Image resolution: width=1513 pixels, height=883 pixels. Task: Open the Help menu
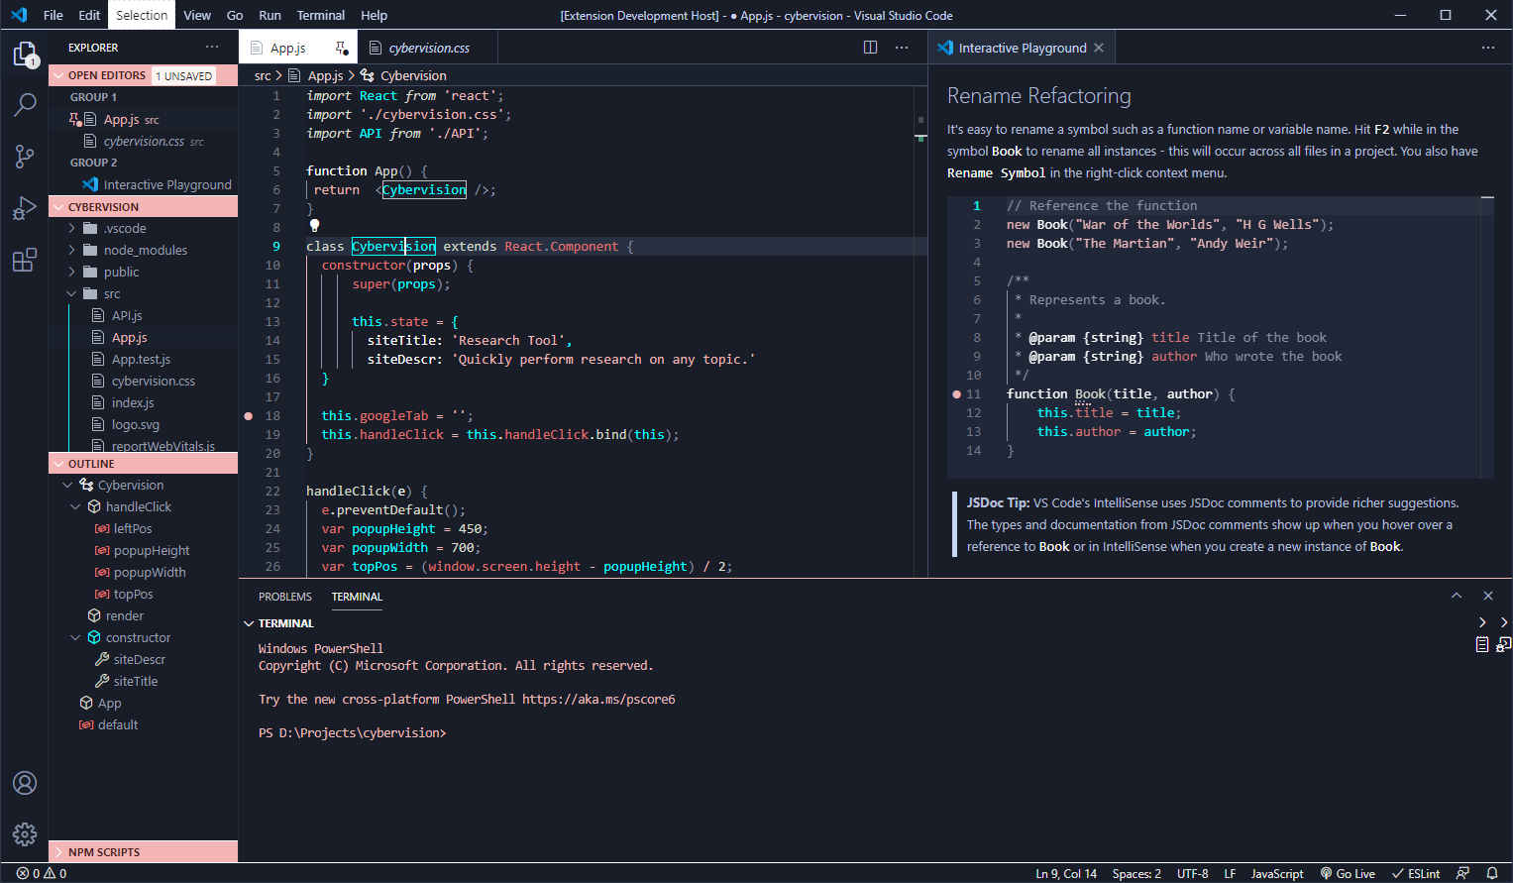coord(374,15)
